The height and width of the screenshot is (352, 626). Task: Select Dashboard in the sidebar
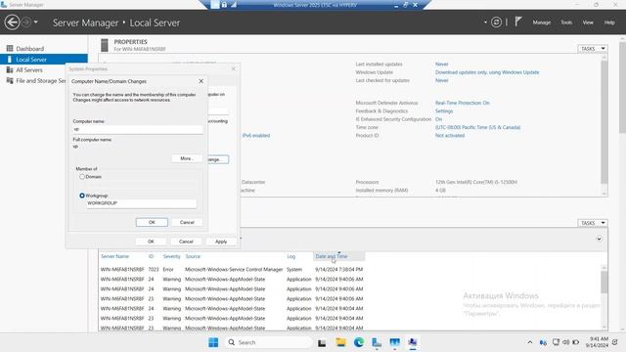point(30,49)
